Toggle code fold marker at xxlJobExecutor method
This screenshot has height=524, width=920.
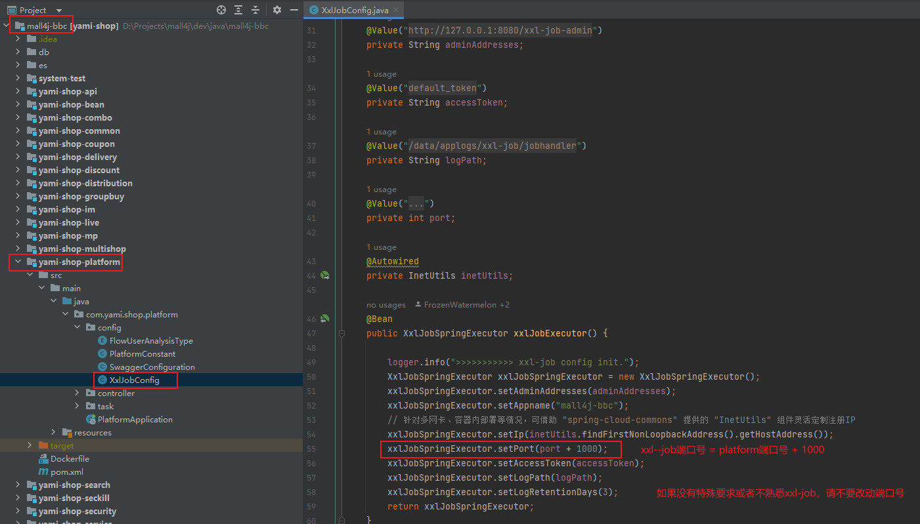[341, 334]
